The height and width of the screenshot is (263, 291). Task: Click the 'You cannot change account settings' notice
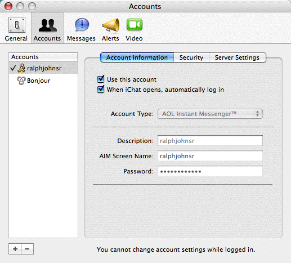pos(176,249)
